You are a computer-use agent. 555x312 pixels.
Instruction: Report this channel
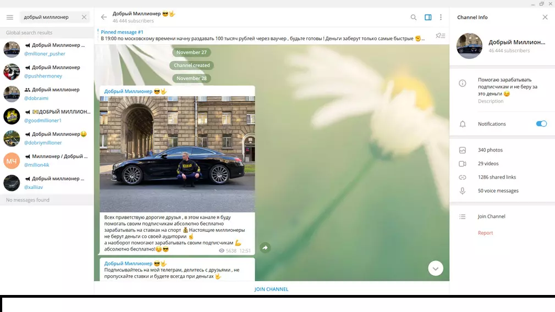point(485,233)
